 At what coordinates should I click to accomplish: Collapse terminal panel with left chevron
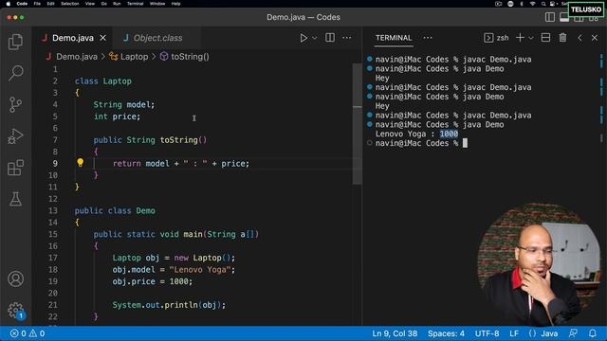coord(579,38)
